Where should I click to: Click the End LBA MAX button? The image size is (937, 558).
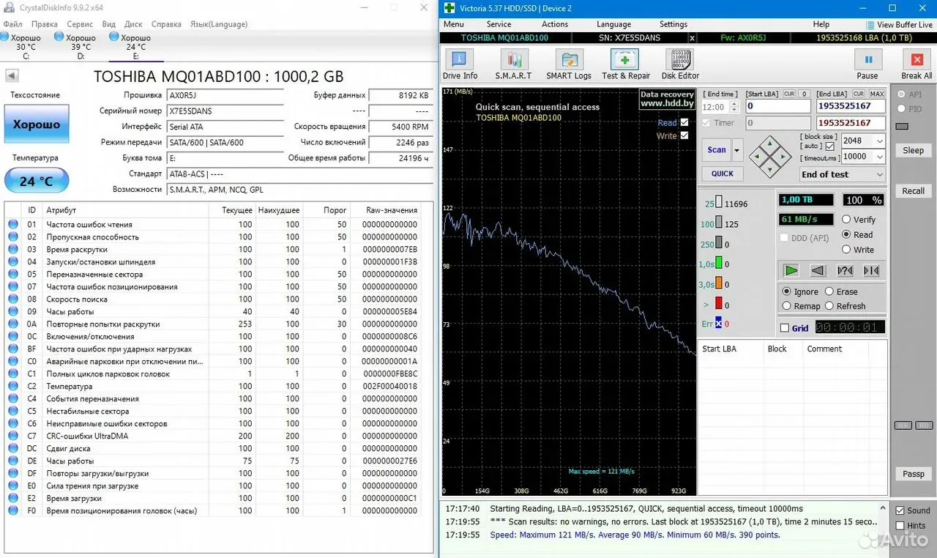877,94
